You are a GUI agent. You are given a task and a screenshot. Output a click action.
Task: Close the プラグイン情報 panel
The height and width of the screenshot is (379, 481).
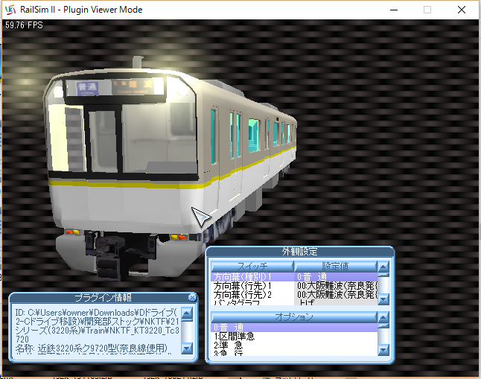click(192, 297)
